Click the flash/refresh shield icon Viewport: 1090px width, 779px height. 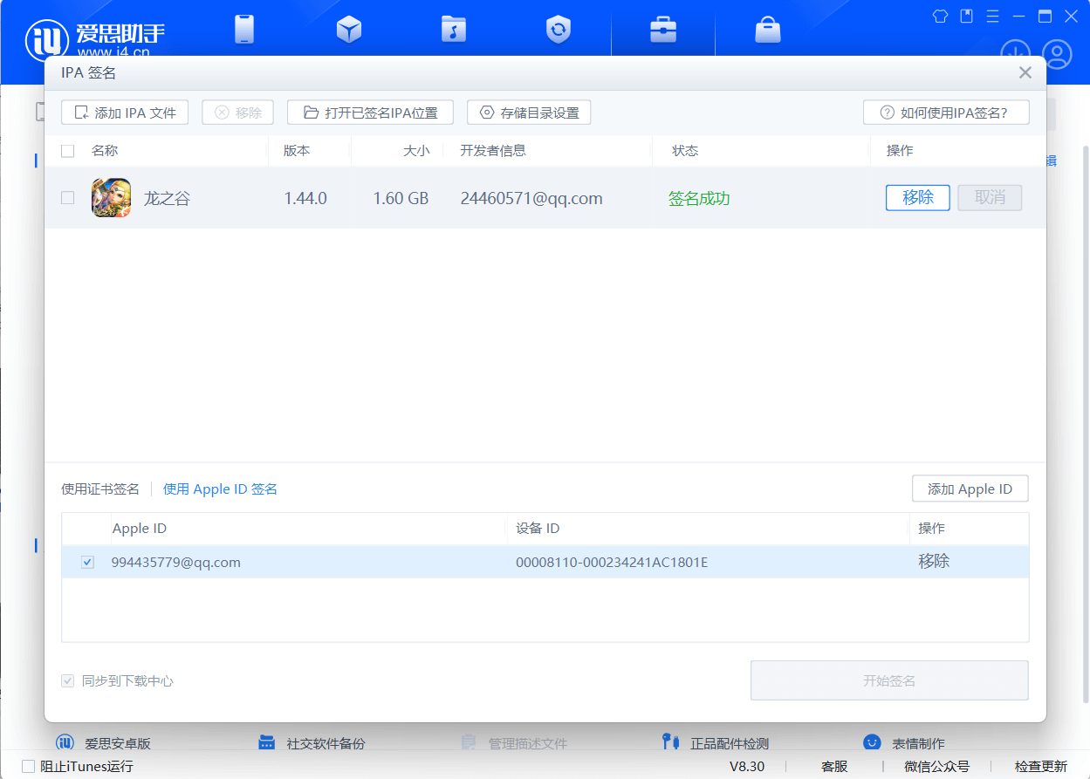click(558, 30)
